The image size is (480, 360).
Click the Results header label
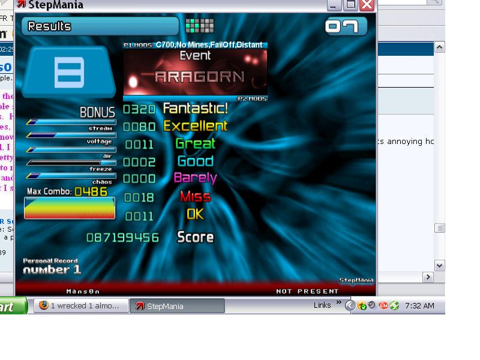(49, 26)
